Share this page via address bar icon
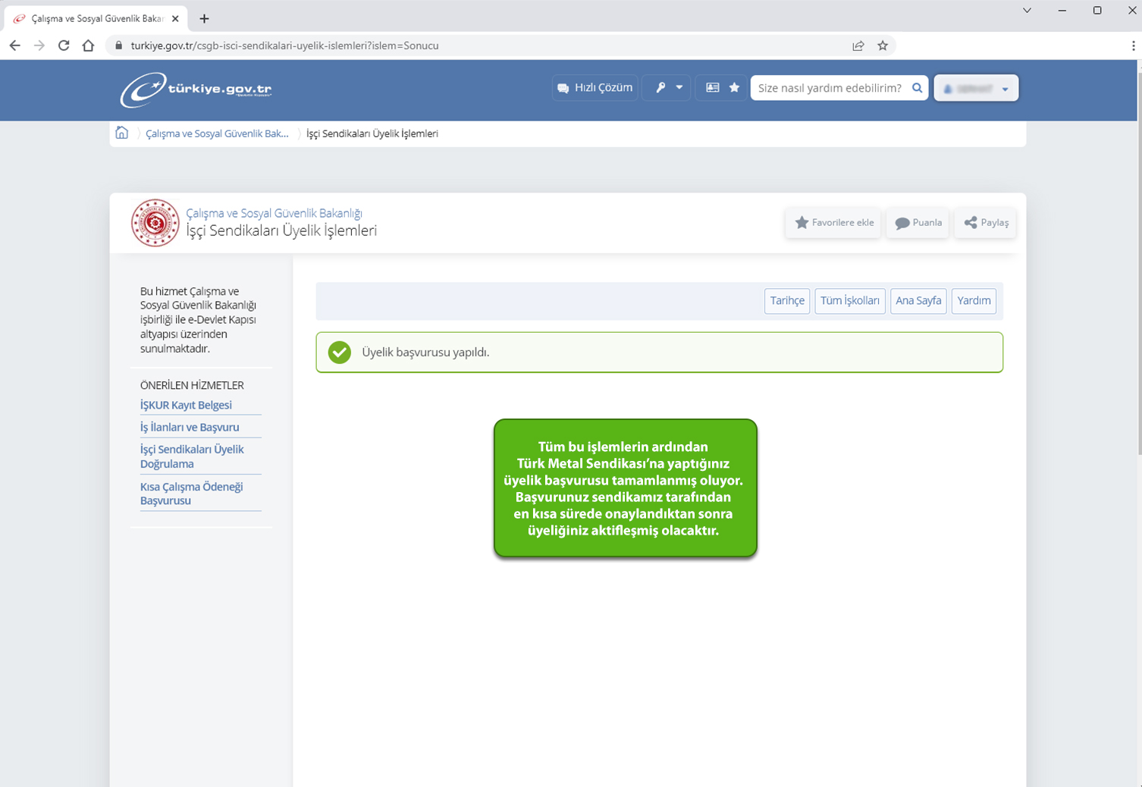 (x=858, y=45)
